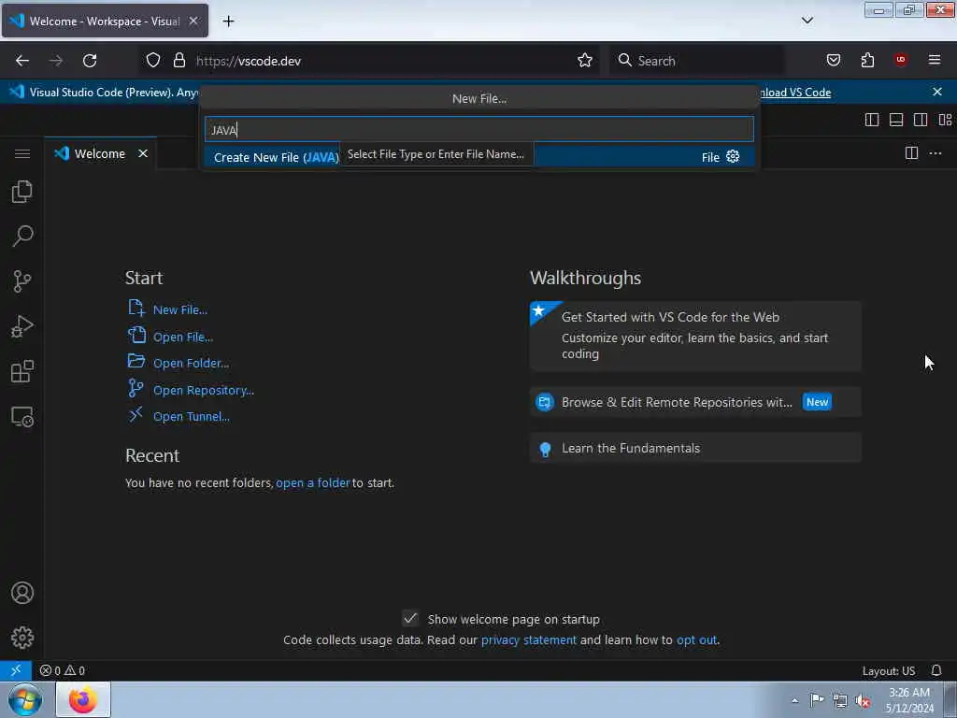
Task: Open a new browser tab
Action: (228, 21)
